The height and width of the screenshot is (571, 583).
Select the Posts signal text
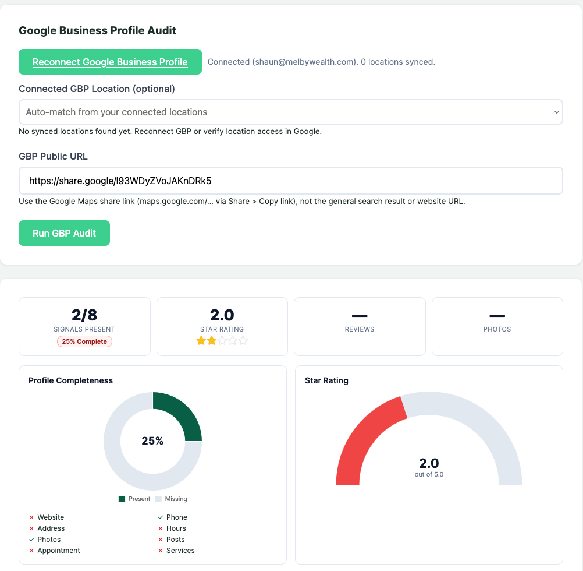click(176, 540)
